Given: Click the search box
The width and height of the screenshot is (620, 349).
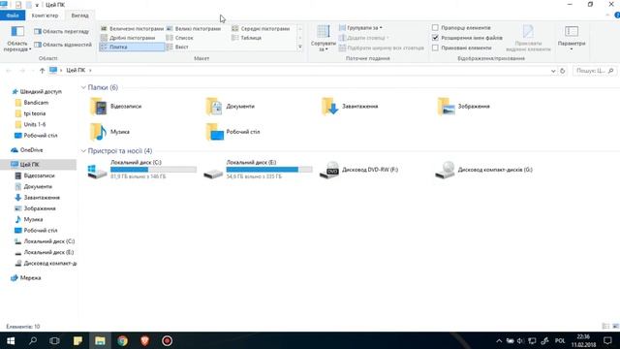Looking at the screenshot, I should (x=595, y=71).
